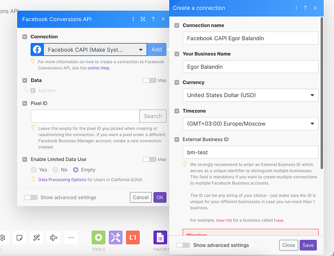This screenshot has width=334, height=256.
Task: Toggle the Connection name section checkbox
Action: [177, 25]
